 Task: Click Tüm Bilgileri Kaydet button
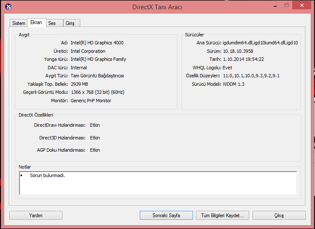click(223, 215)
